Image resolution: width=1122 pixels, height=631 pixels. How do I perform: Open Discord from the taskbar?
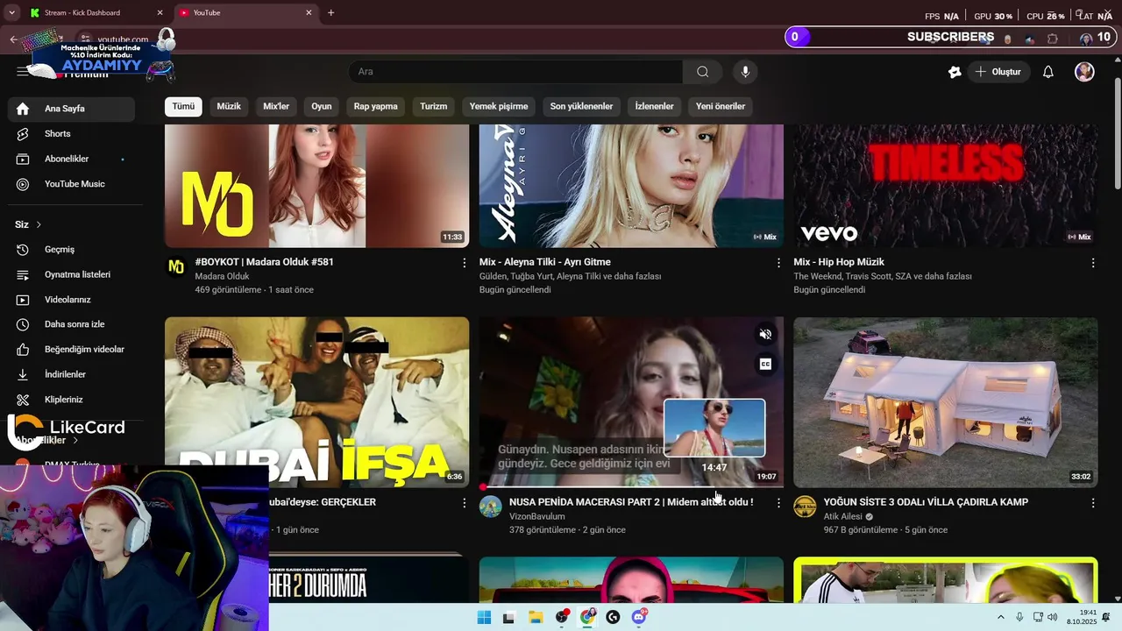(639, 618)
